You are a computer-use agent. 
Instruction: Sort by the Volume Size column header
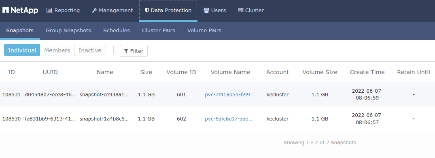(x=320, y=72)
